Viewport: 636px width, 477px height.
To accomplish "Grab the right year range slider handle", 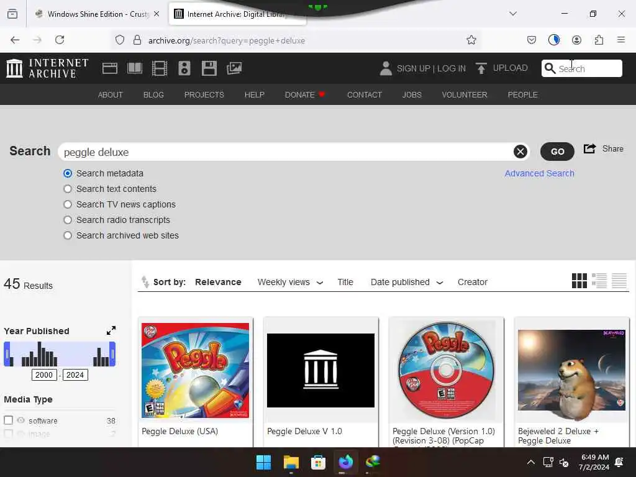I will point(112,353).
